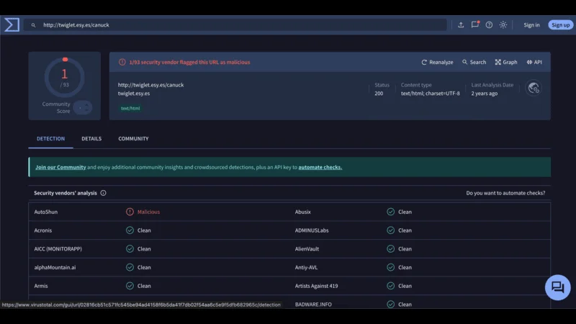Viewport: 576px width, 324px height.
Task: Click Reanalyze to rescan the URL
Action: (x=437, y=63)
